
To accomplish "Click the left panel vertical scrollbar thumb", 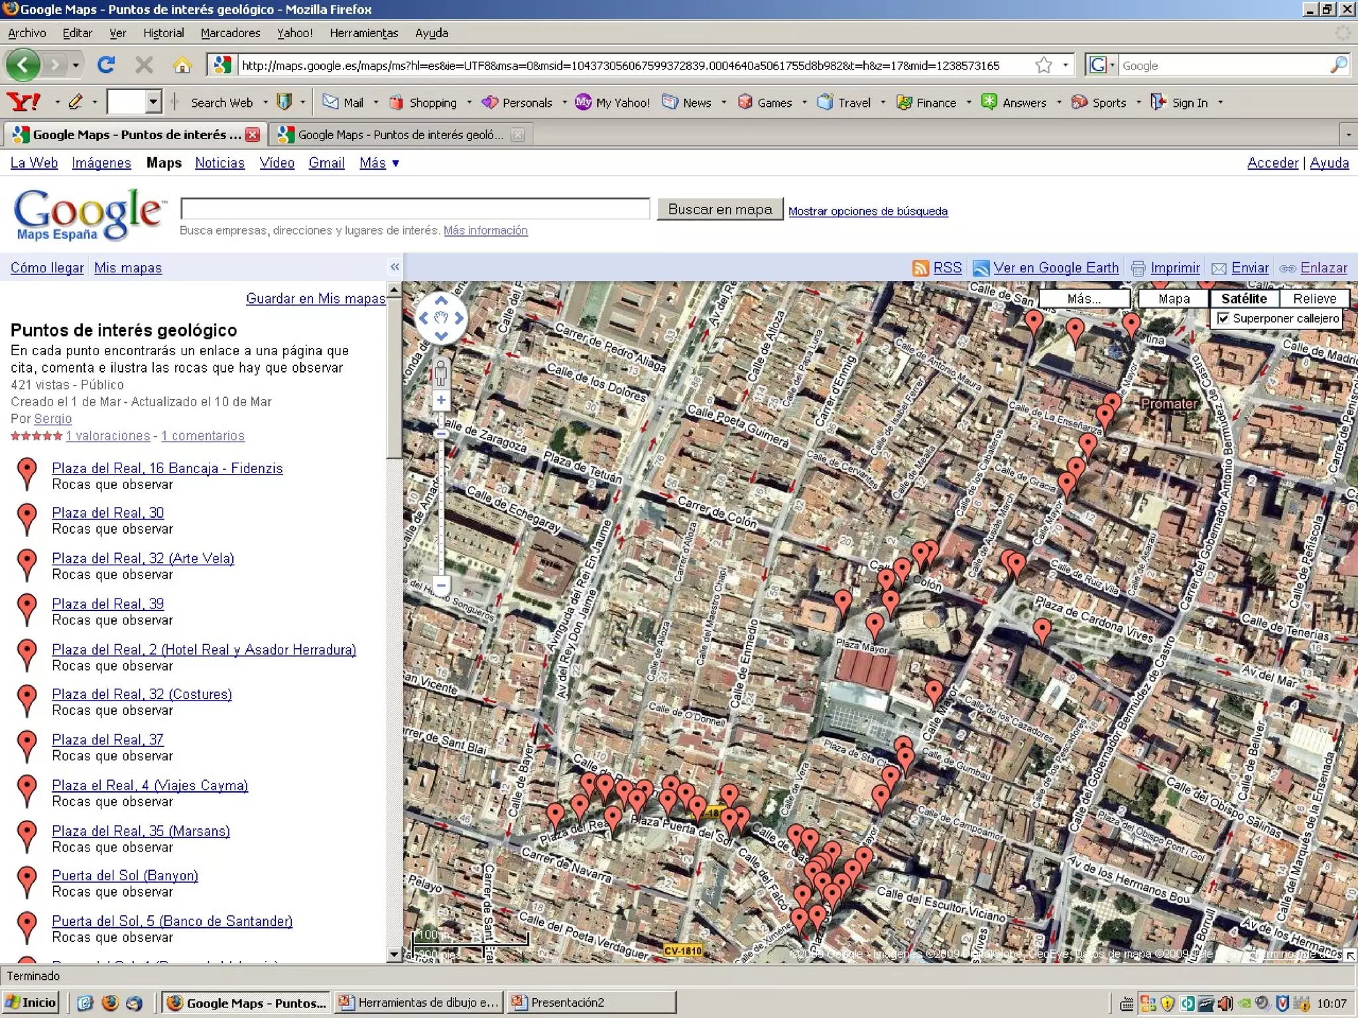I will tap(394, 377).
